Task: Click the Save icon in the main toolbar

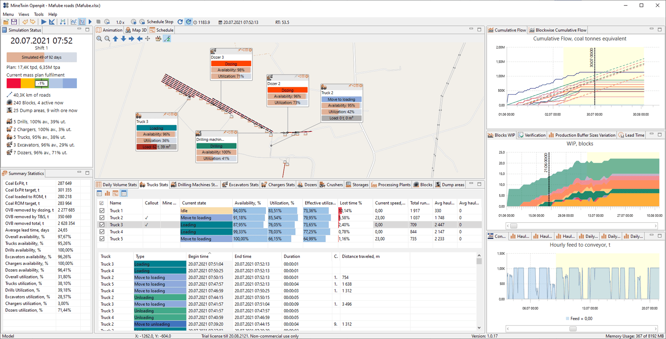Action: pos(14,22)
